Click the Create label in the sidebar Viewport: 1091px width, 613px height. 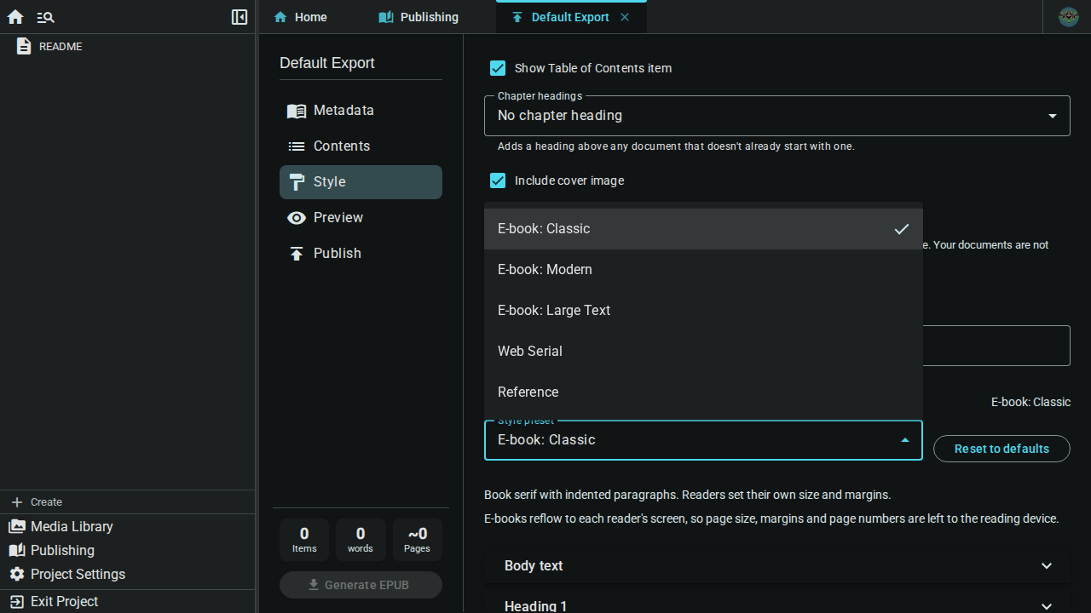(46, 502)
